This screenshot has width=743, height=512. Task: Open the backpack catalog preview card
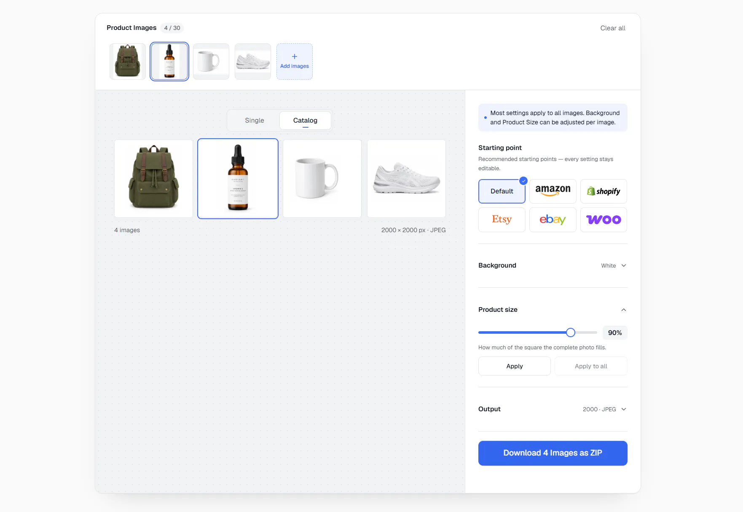click(153, 179)
